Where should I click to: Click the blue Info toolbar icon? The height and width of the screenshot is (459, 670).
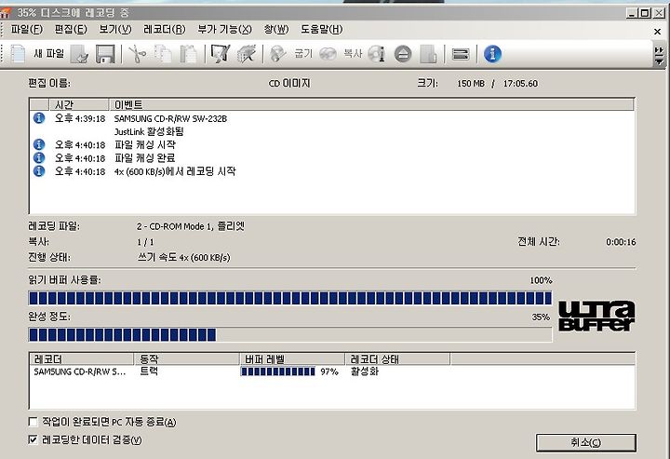(492, 54)
